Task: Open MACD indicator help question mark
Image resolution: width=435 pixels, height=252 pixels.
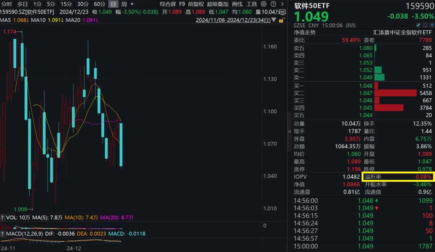Action: [x=3, y=234]
